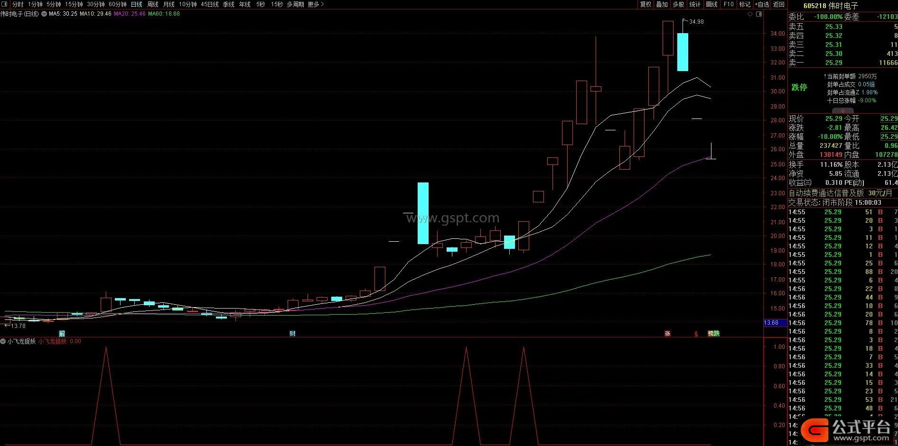Viewport: 898px width, 446px height.
Task: Click 总量 237427 value
Action: click(x=831, y=146)
